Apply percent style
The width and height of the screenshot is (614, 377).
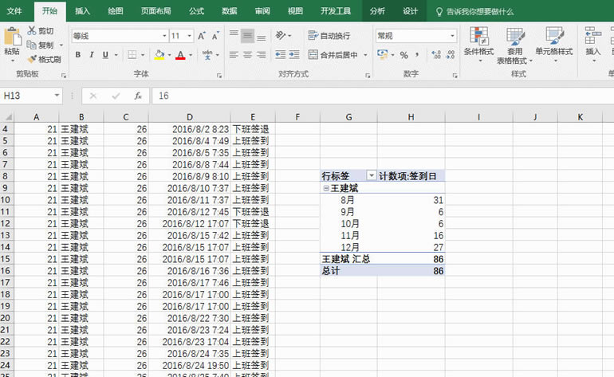[x=404, y=55]
